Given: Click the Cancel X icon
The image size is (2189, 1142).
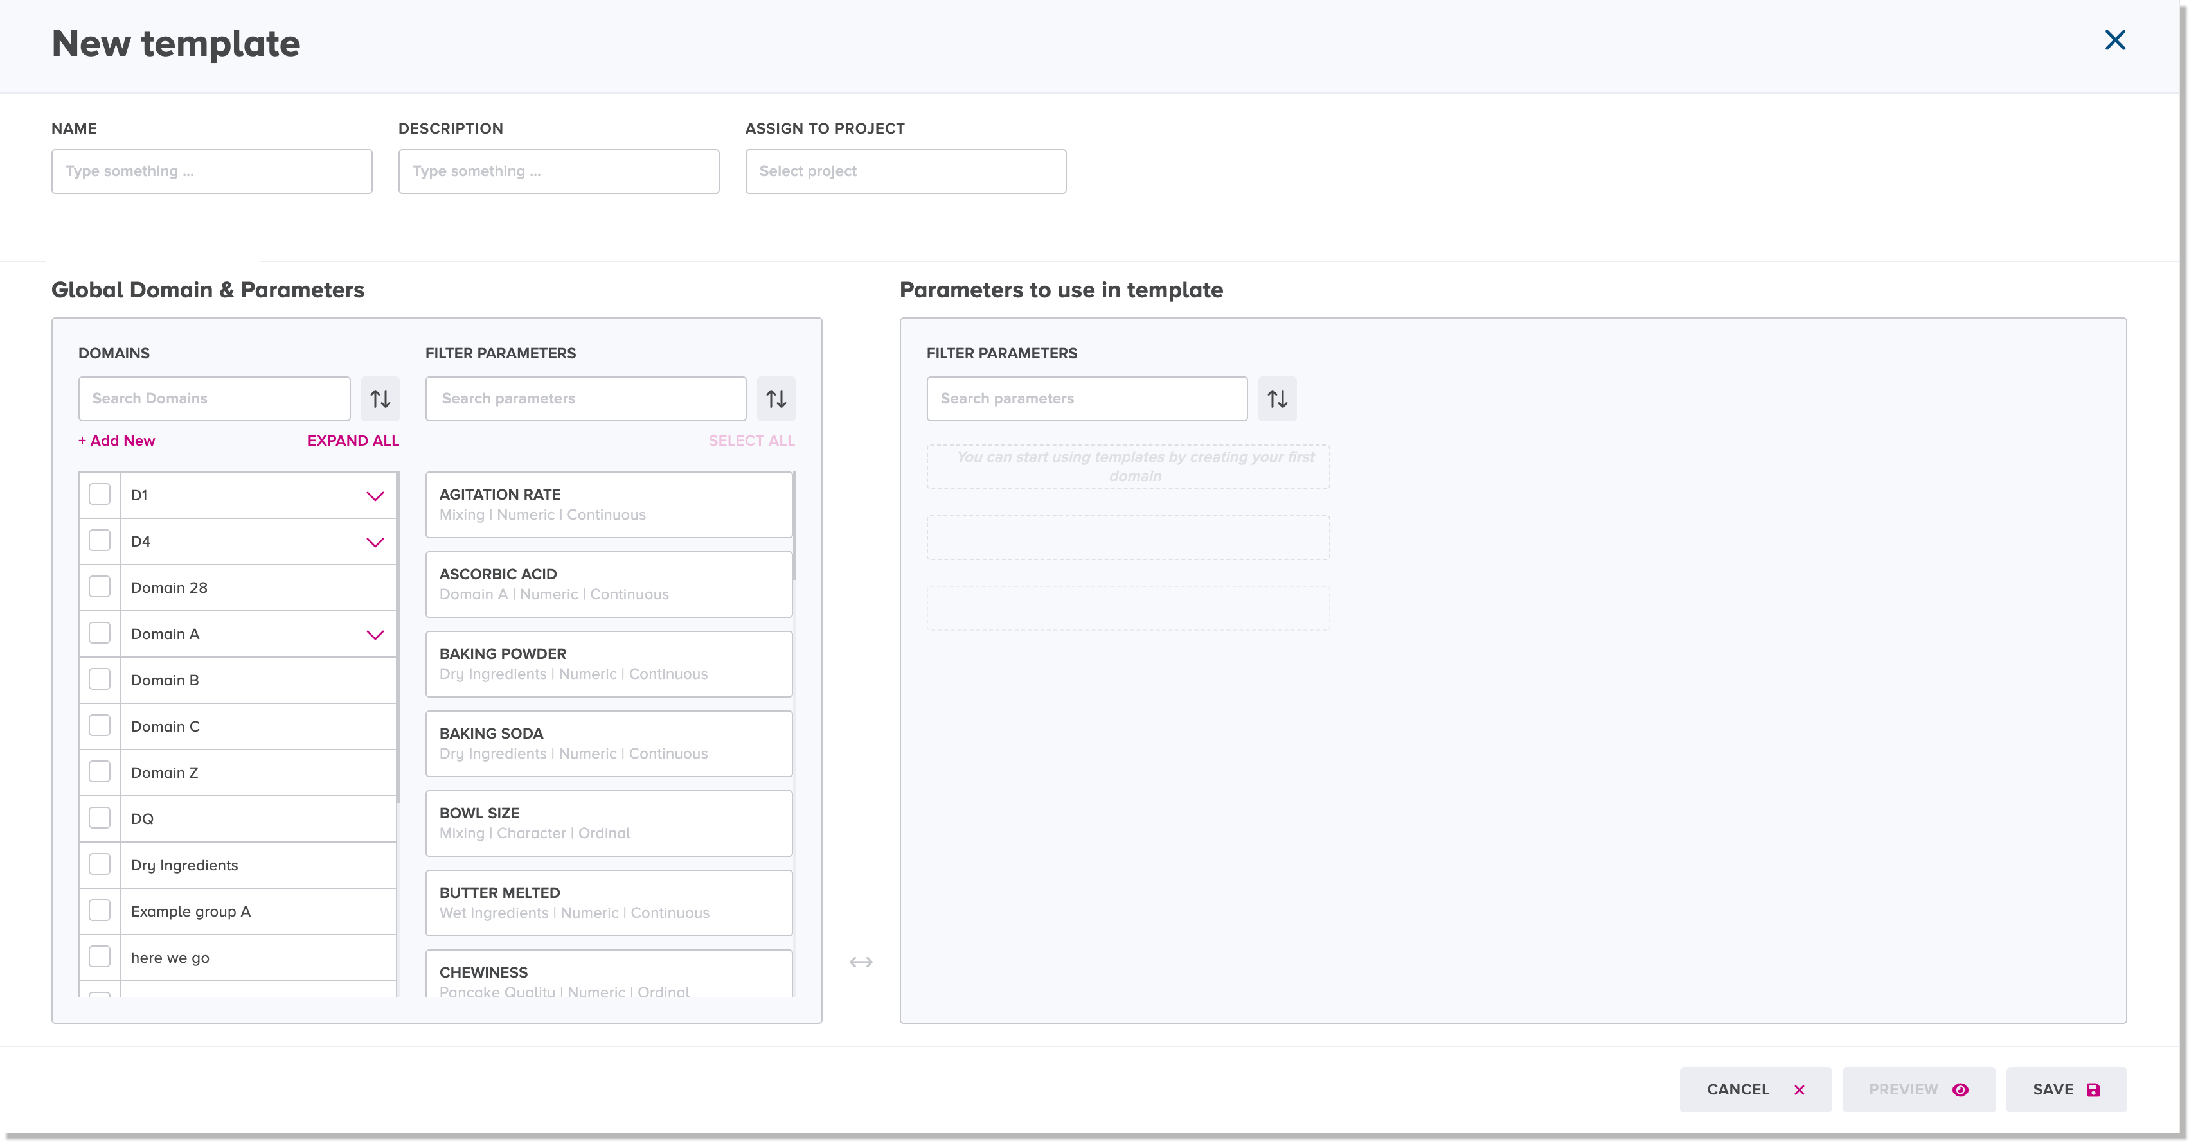Looking at the screenshot, I should pyautogui.click(x=1799, y=1089).
